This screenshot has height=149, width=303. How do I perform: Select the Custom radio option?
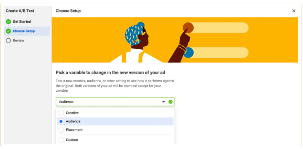click(x=61, y=140)
